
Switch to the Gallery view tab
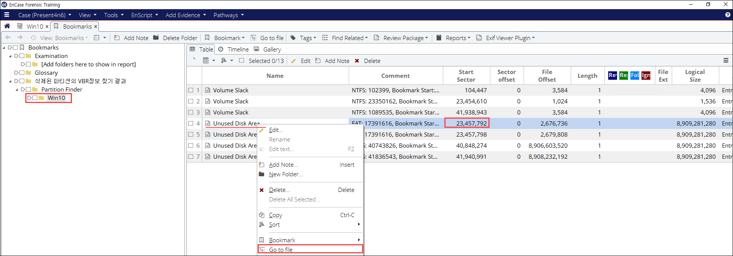coord(268,49)
